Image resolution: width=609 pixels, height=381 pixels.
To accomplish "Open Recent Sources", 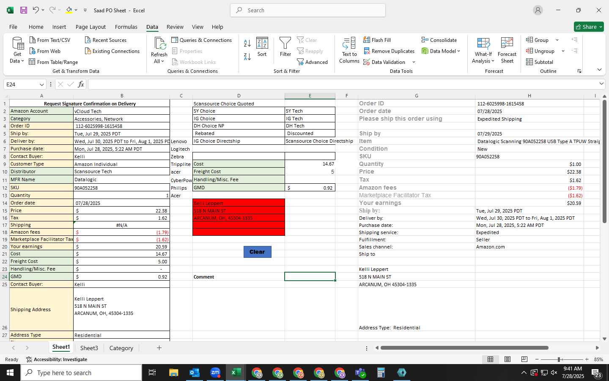I will [x=106, y=40].
